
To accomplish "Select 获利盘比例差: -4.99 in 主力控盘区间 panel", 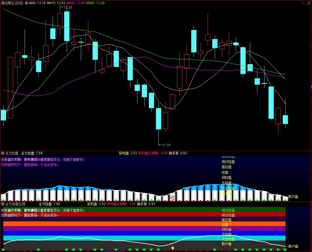I will (x=121, y=204).
